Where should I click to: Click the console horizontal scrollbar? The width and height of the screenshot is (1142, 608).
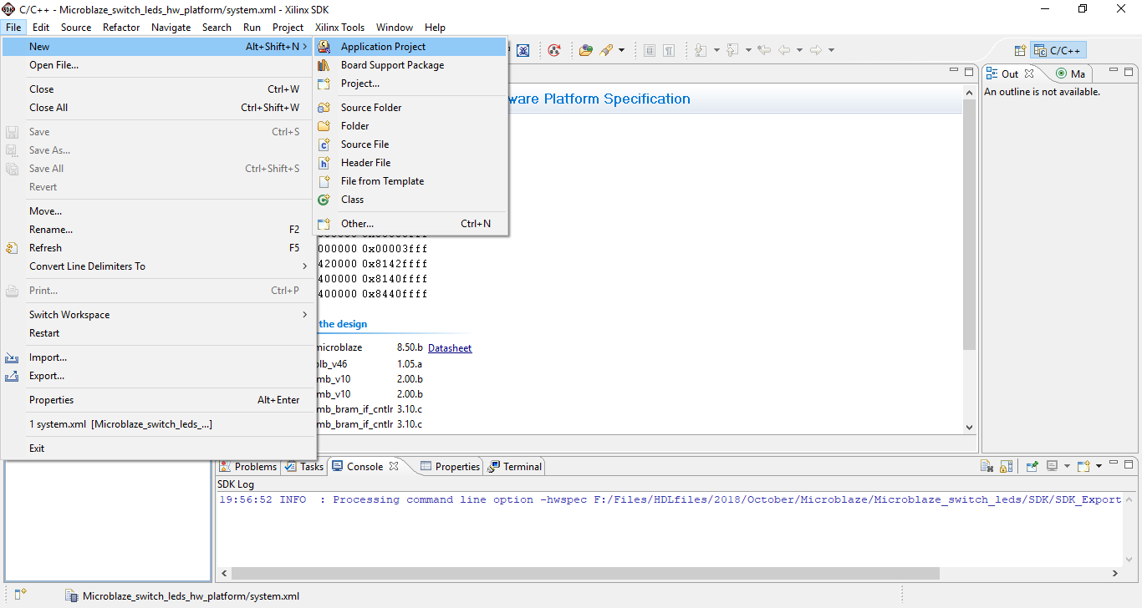[x=586, y=574]
